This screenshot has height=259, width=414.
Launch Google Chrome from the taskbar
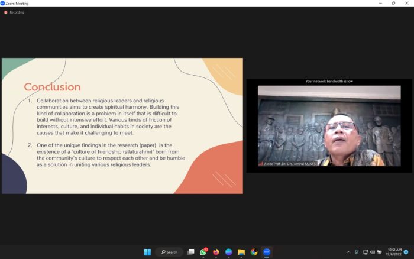click(254, 252)
